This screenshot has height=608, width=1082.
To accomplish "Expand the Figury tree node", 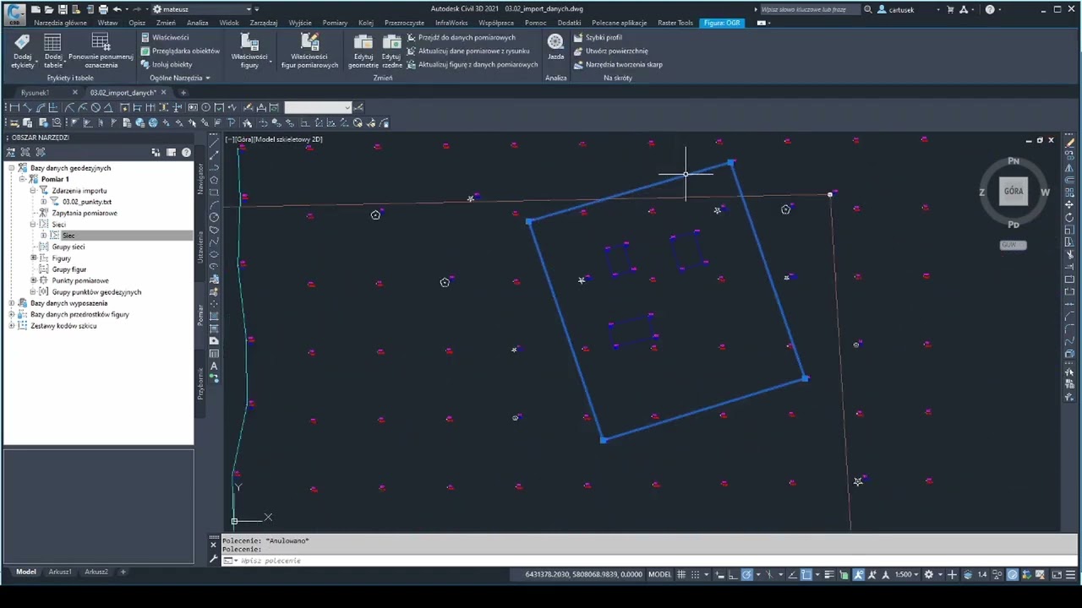I will [34, 258].
